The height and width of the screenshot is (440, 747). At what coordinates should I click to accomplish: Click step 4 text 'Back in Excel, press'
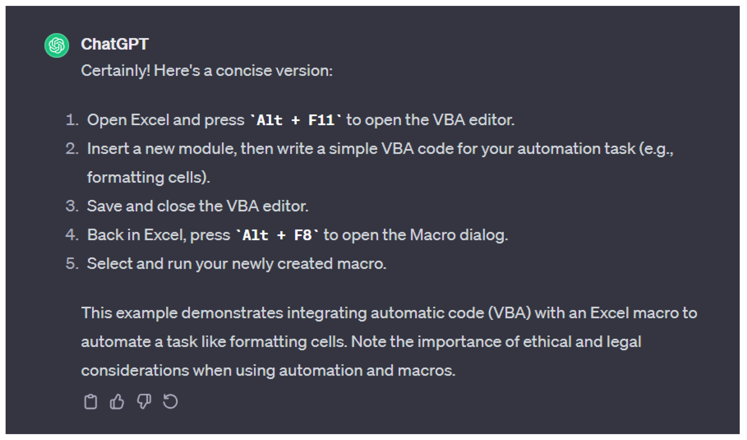point(158,236)
